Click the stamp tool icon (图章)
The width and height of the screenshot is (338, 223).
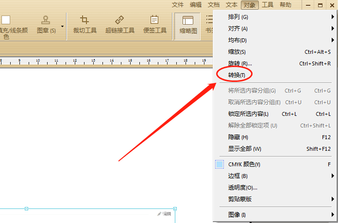tap(46, 20)
